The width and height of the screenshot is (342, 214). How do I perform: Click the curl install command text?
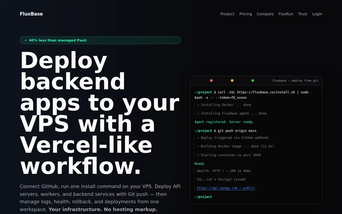pos(251,95)
